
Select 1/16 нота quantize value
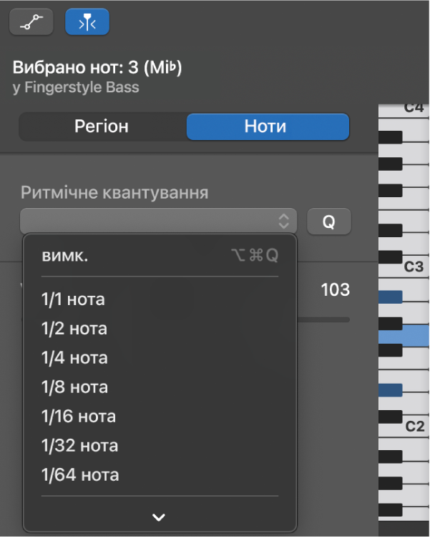pyautogui.click(x=160, y=417)
